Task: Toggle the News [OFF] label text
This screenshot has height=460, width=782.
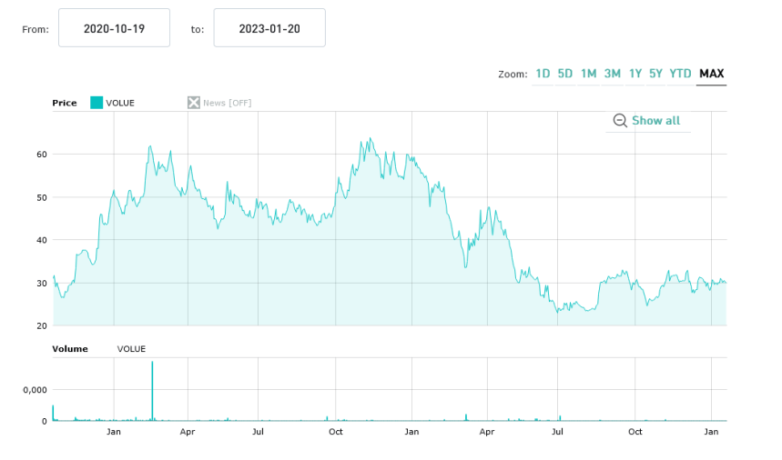Action: (227, 103)
